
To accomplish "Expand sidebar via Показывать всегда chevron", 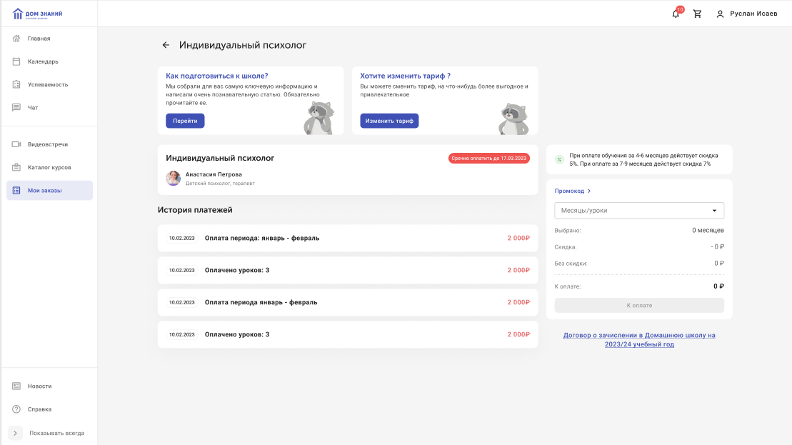I will click(15, 433).
